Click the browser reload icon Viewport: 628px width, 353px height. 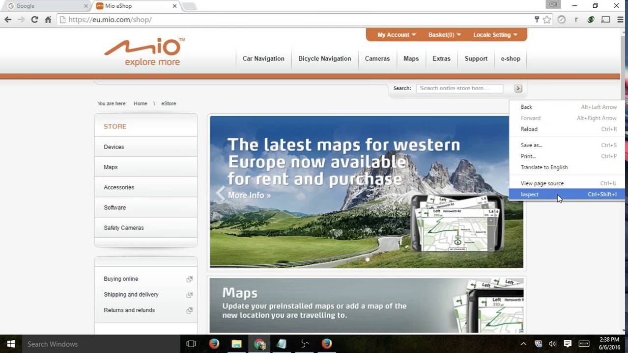(x=34, y=20)
